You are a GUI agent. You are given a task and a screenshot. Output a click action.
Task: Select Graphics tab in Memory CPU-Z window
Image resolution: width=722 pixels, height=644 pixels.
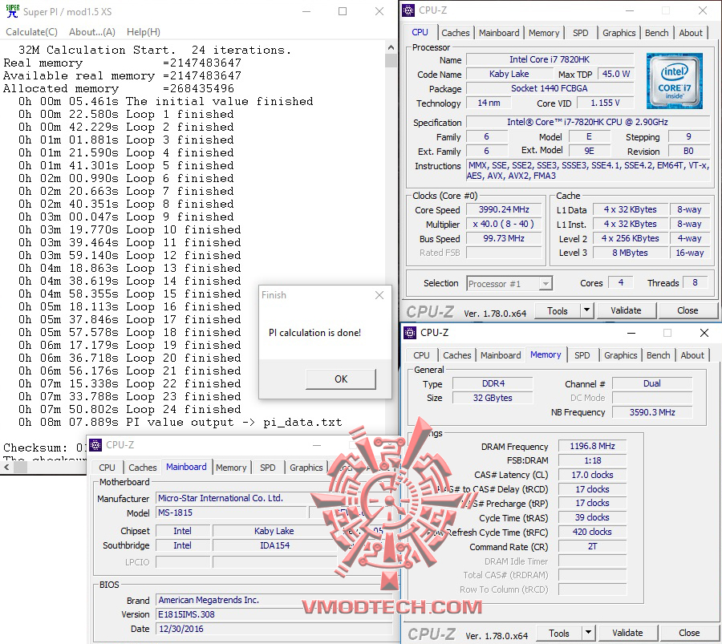(x=620, y=355)
